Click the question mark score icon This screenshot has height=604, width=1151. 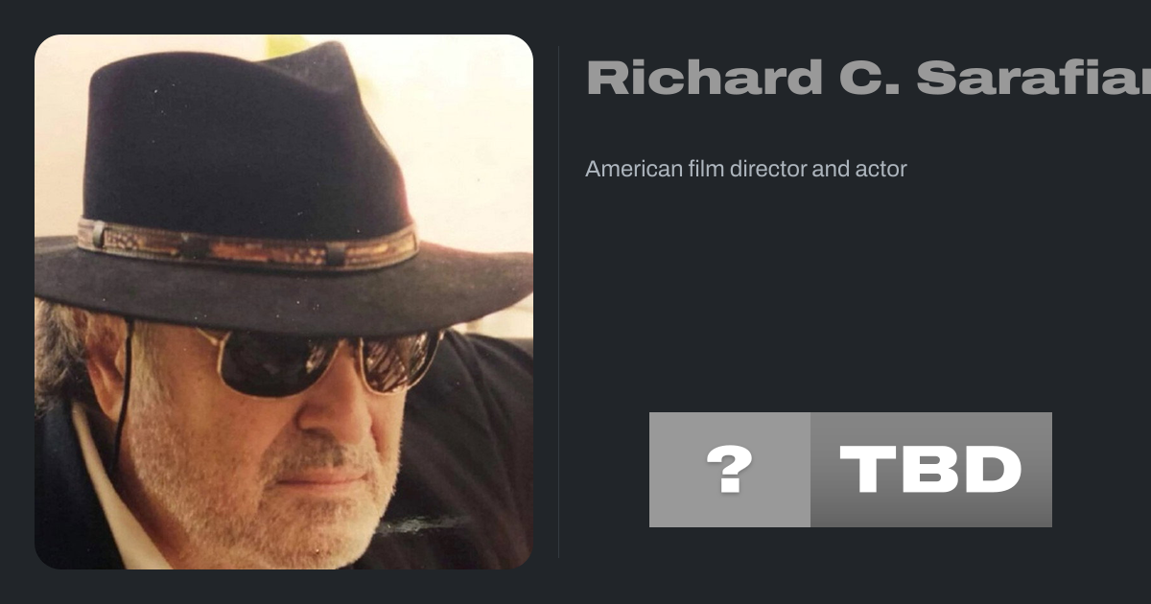click(x=730, y=470)
